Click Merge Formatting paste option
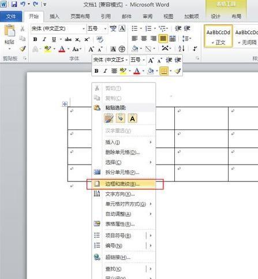This screenshot has height=279, width=258. (x=121, y=118)
